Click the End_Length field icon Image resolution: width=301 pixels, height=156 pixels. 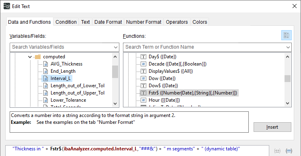(x=46, y=71)
